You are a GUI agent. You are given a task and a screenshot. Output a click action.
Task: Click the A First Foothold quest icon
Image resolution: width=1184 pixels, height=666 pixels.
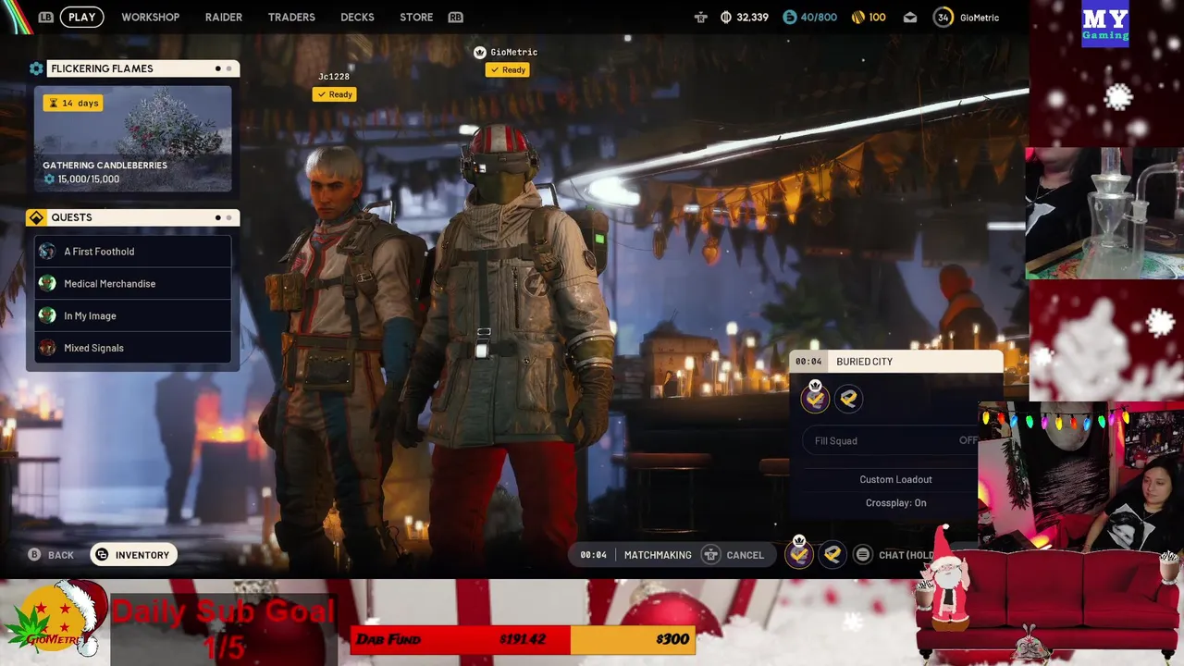(47, 252)
